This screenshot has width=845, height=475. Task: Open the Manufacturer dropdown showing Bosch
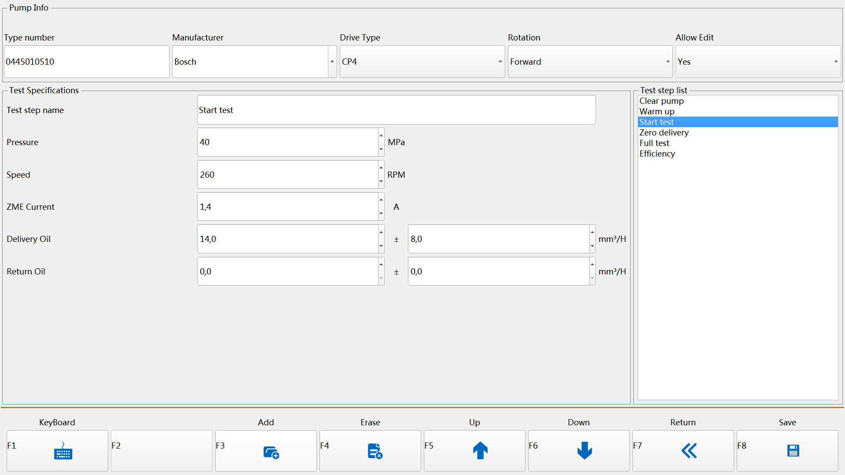(332, 62)
